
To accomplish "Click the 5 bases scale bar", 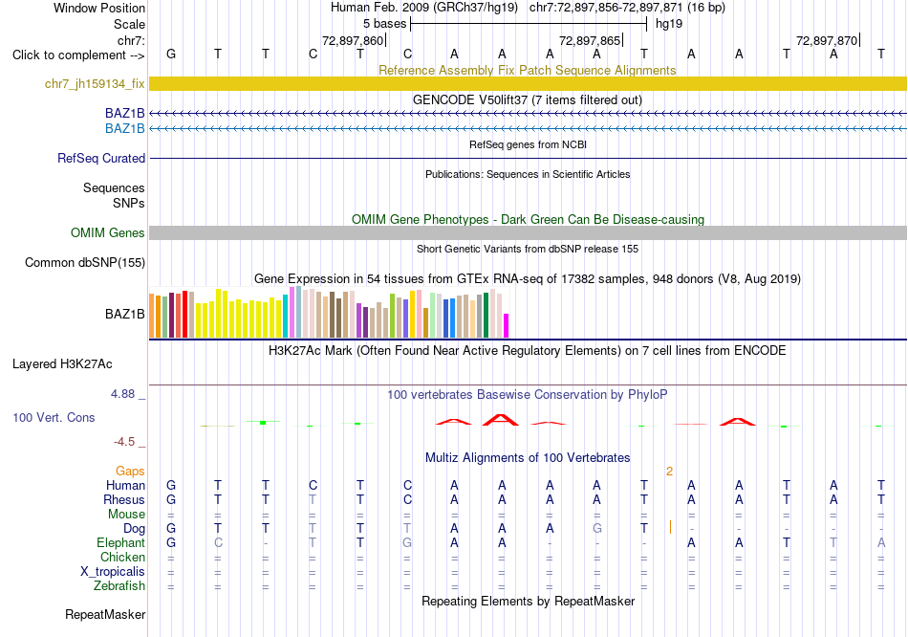I will [529, 24].
